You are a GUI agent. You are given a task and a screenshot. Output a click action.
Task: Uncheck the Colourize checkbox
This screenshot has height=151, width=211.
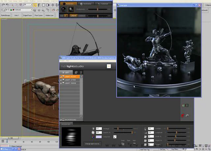(115, 137)
